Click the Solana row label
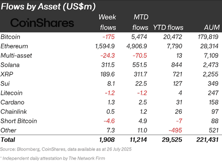Viewport: 222px width, 161px height. [x=10, y=65]
